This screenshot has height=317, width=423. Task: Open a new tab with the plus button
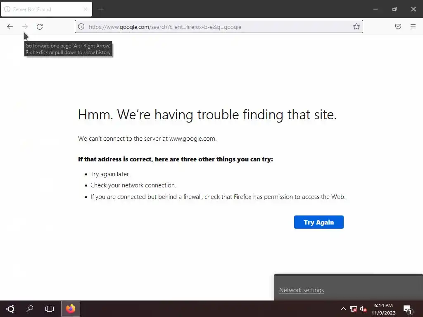pyautogui.click(x=101, y=9)
